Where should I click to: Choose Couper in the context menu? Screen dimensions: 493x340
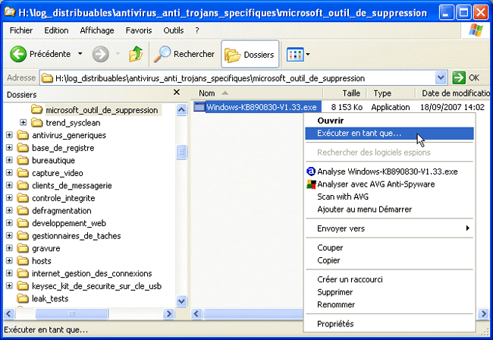point(390,247)
